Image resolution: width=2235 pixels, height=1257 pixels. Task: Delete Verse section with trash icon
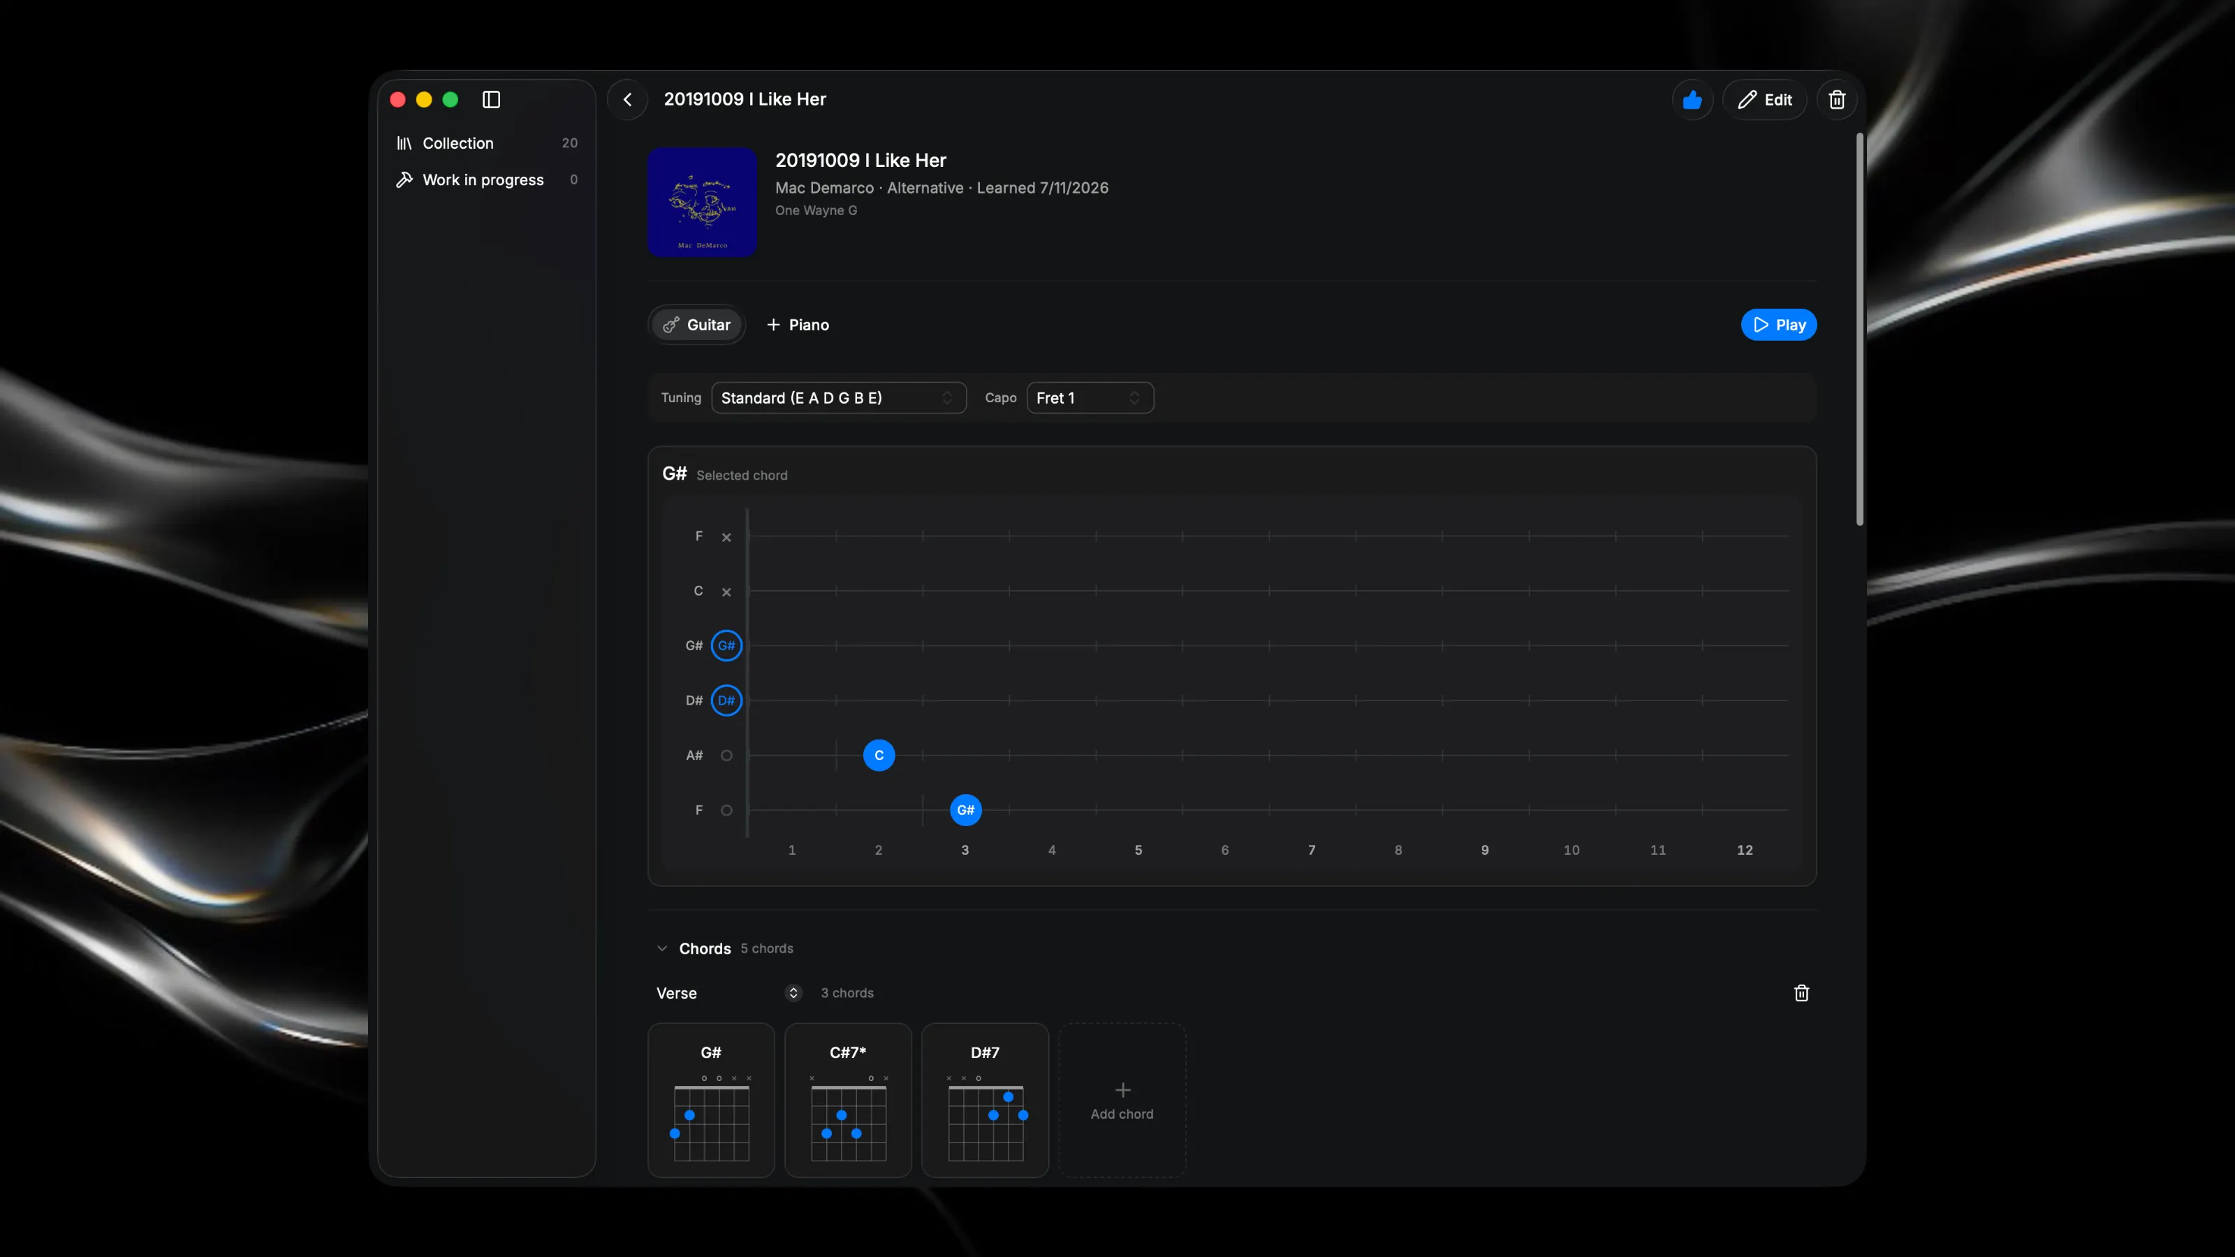click(x=1801, y=993)
